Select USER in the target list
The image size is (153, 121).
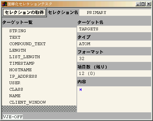click(39, 83)
